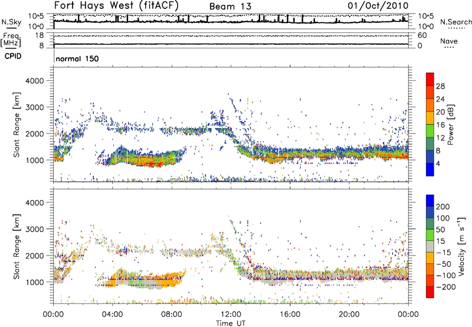Screen dimensions: 472x327
Task: Click the "28" Power colorbar label
Action: click(x=440, y=86)
